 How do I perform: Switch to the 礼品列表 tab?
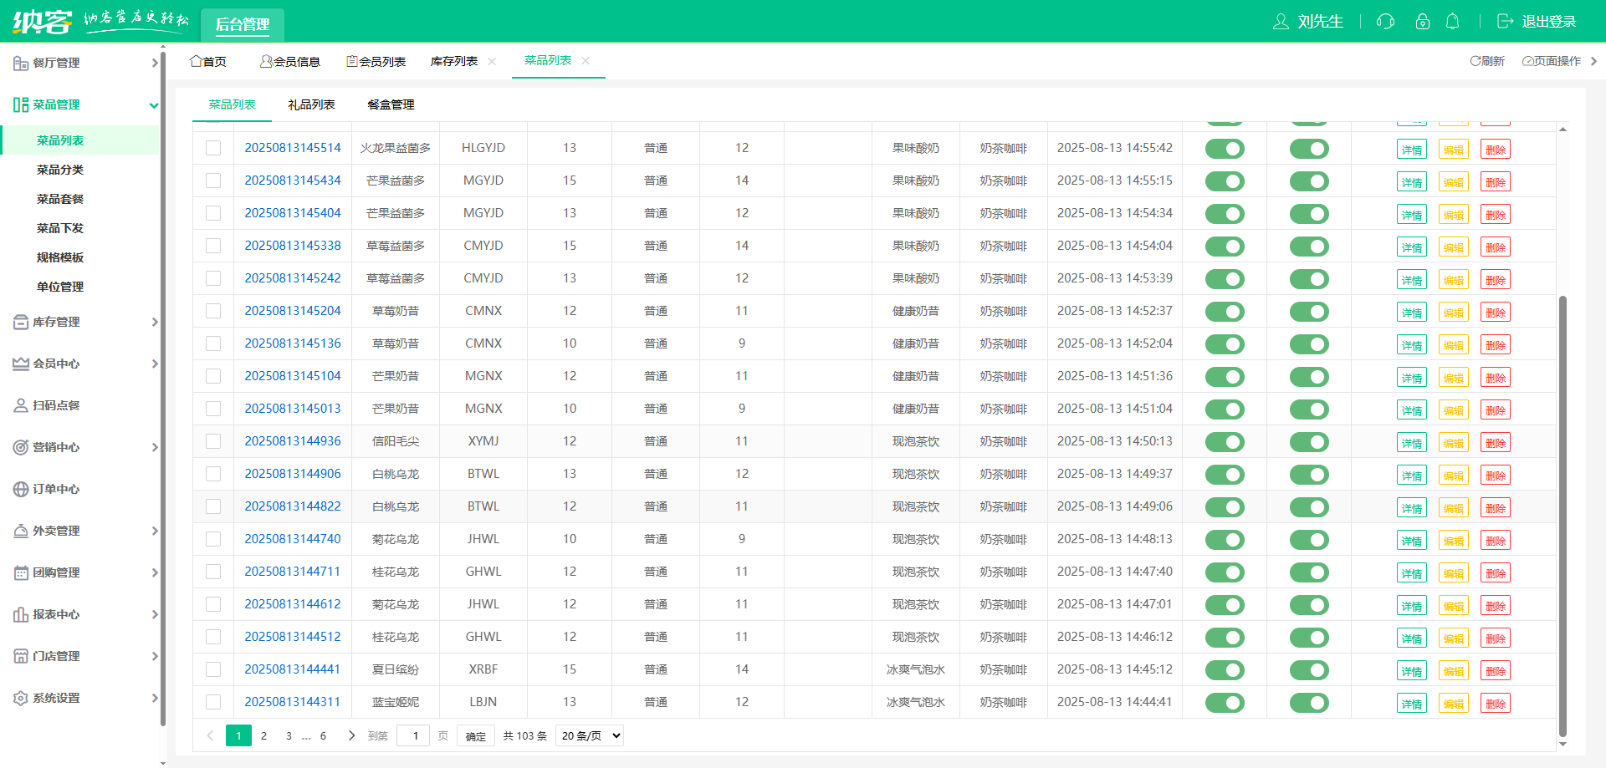pyautogui.click(x=311, y=104)
